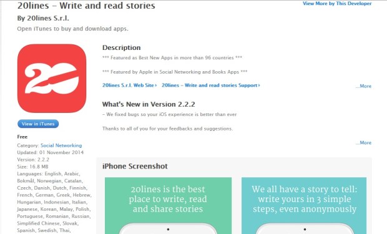This screenshot has width=387, height=234.
Task: Click the View in iTunes button
Action: click(38, 124)
